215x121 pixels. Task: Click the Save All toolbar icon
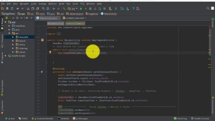pos(7,9)
